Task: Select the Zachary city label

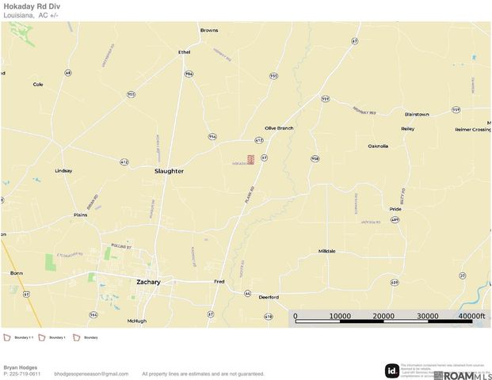Action: click(148, 282)
